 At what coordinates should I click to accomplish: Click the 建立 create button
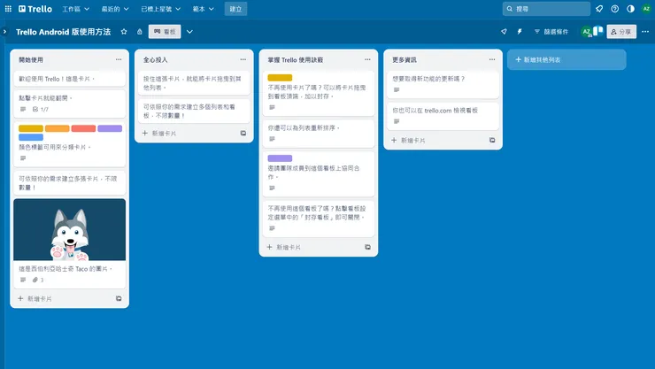pos(235,9)
